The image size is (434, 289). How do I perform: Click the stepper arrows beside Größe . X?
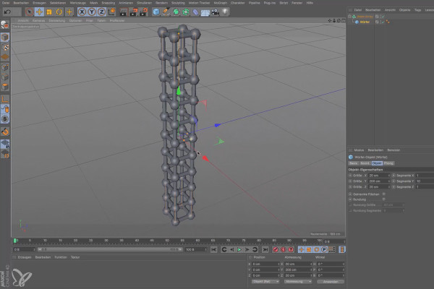pos(389,176)
